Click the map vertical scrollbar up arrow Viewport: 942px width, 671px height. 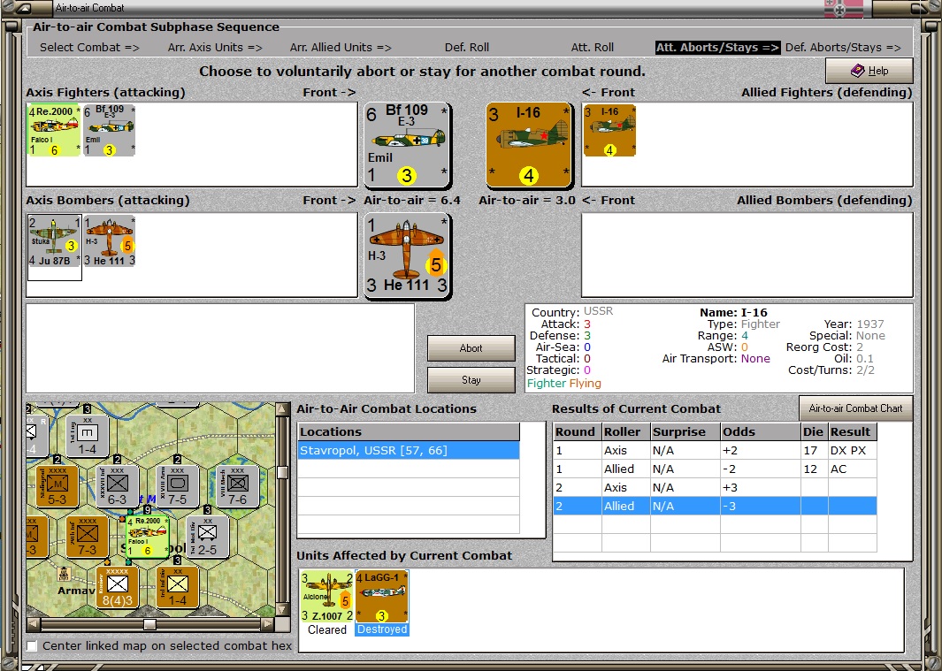[282, 409]
